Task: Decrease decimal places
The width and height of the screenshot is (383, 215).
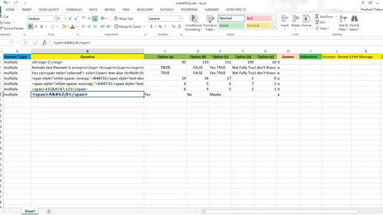Action: (x=180, y=26)
